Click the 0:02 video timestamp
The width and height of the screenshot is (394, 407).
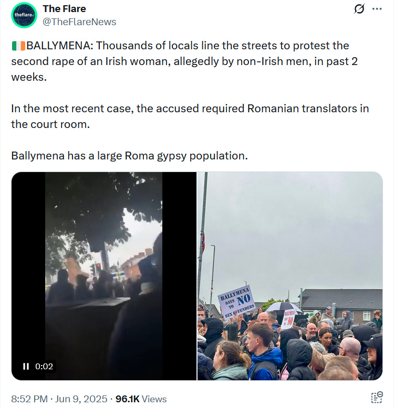point(44,366)
